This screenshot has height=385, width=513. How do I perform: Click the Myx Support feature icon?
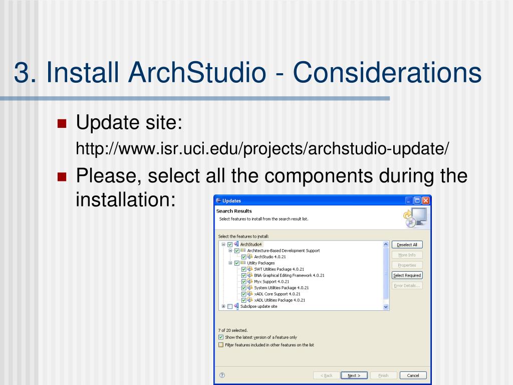pos(250,282)
